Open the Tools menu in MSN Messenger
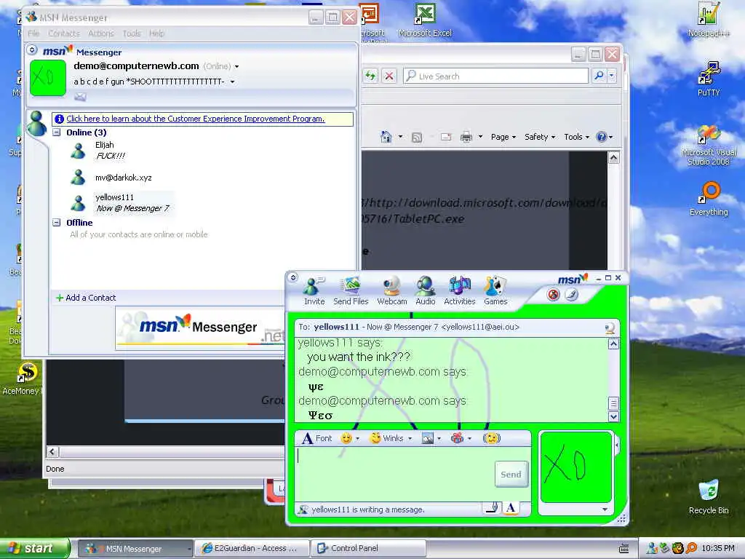This screenshot has width=745, height=559. 132,33
